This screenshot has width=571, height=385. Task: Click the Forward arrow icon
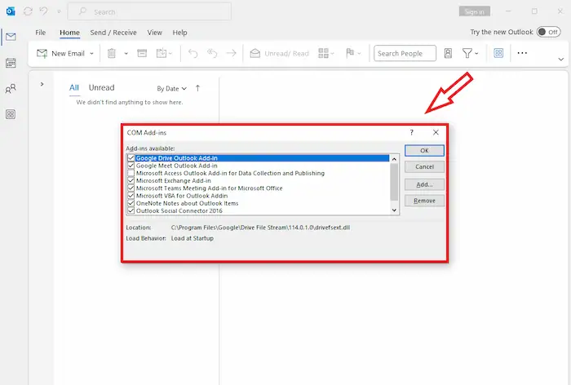coord(231,54)
